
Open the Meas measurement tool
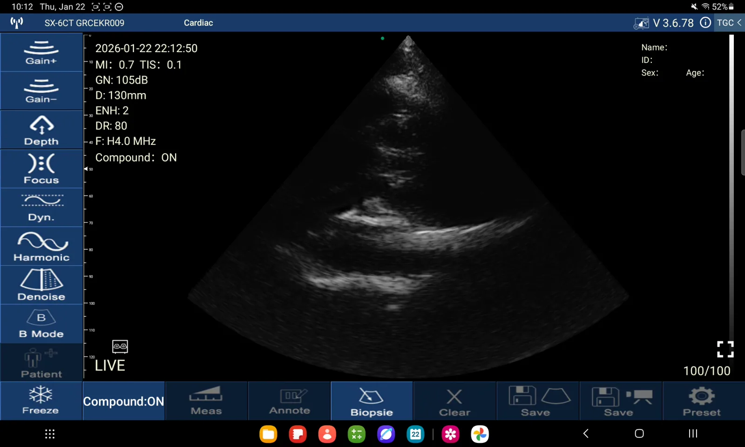tap(206, 401)
